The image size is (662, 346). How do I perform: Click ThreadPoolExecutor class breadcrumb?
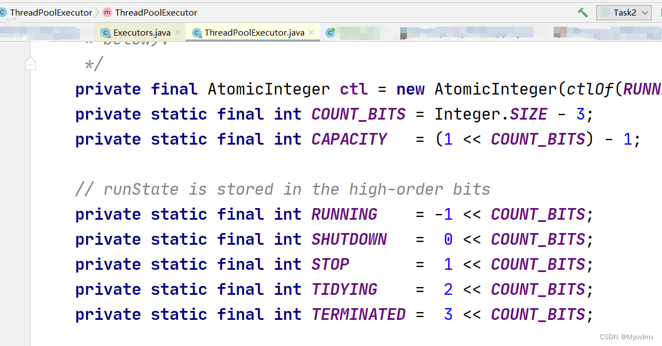pos(51,13)
